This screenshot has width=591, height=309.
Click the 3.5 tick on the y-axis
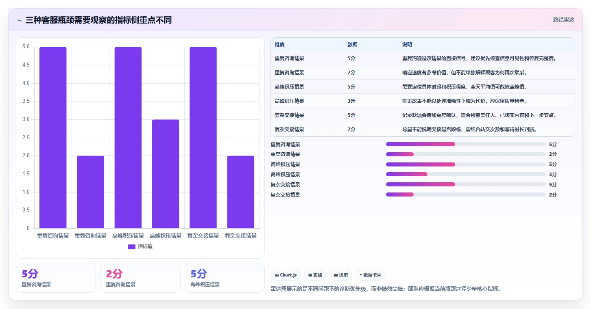[26, 101]
